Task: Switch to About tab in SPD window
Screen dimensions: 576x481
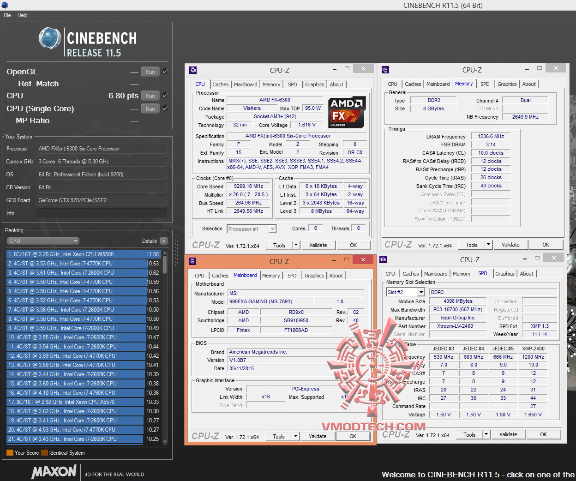Action: coord(527,274)
